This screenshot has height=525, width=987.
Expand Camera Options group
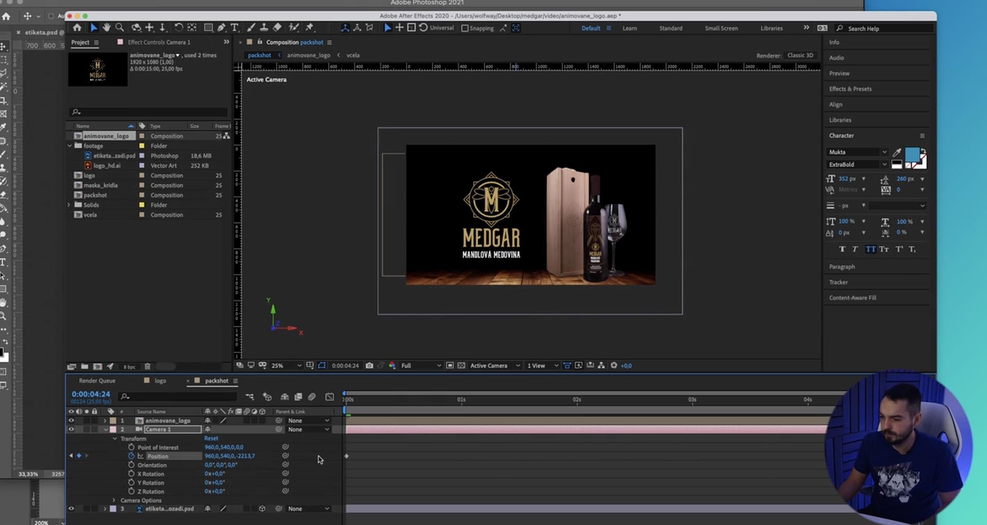[114, 500]
